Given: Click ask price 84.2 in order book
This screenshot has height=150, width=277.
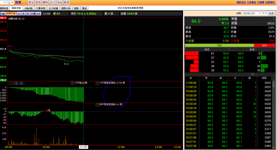Looking at the screenshot, I should pos(240,58).
